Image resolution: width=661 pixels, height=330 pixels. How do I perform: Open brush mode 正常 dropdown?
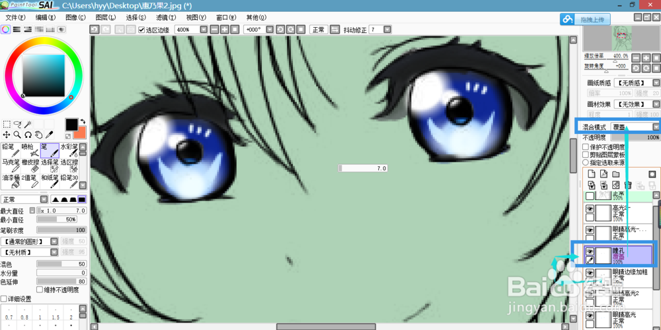pyautogui.click(x=44, y=199)
